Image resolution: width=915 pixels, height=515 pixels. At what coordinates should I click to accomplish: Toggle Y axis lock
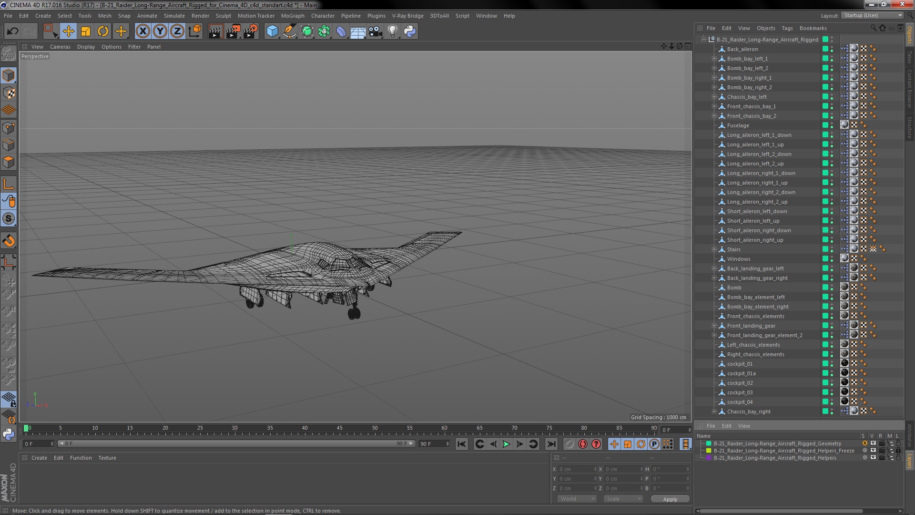coord(160,31)
